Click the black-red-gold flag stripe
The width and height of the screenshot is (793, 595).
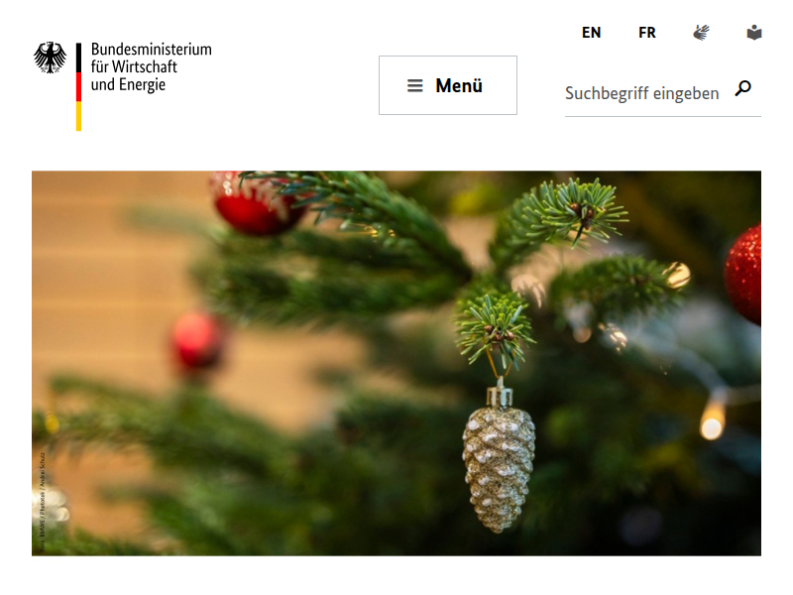click(79, 87)
